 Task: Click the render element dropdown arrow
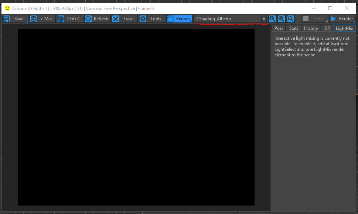(264, 19)
